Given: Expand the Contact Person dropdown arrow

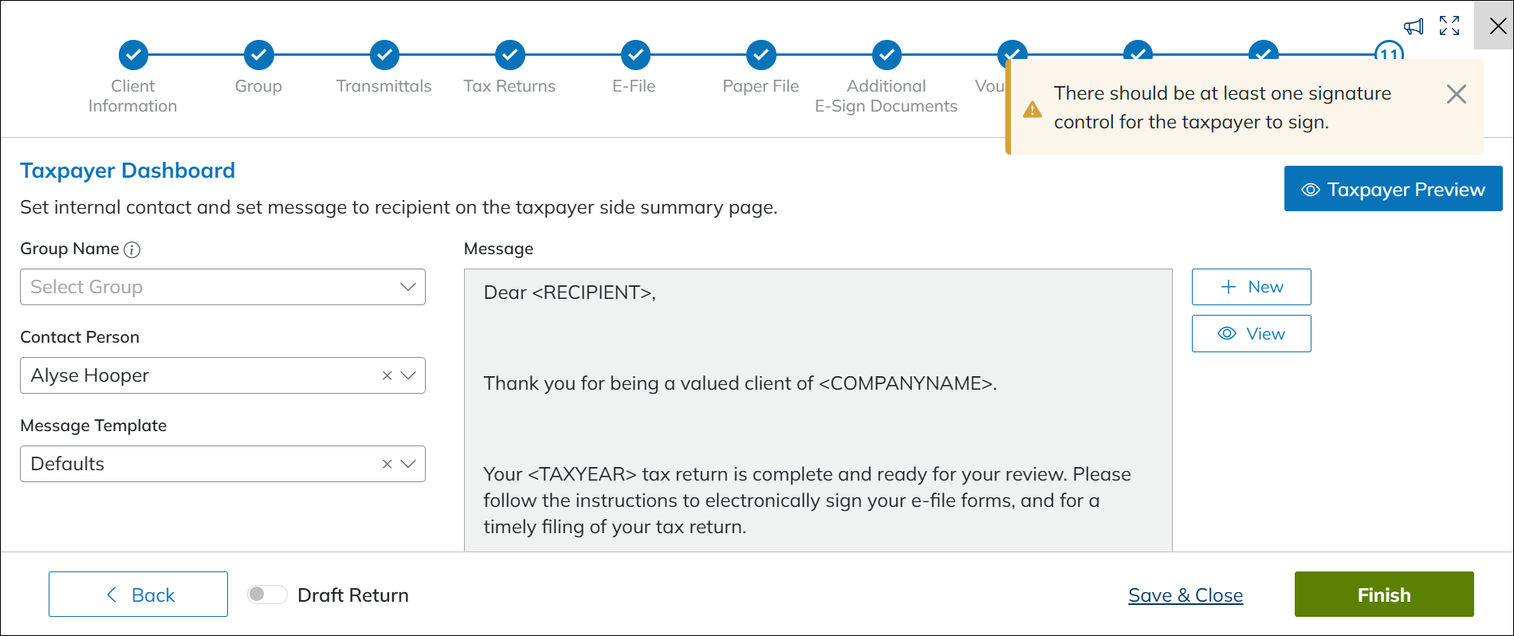Looking at the screenshot, I should click(408, 375).
